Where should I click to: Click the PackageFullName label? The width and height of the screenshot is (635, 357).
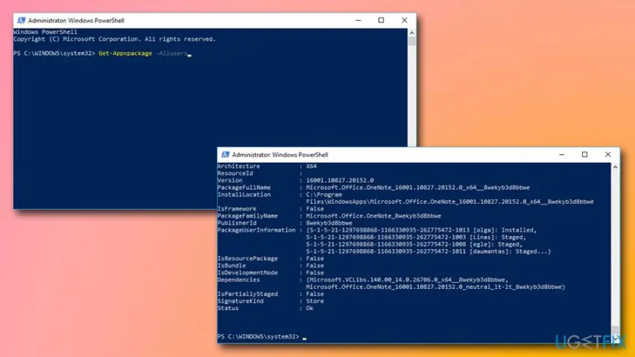pyautogui.click(x=244, y=188)
